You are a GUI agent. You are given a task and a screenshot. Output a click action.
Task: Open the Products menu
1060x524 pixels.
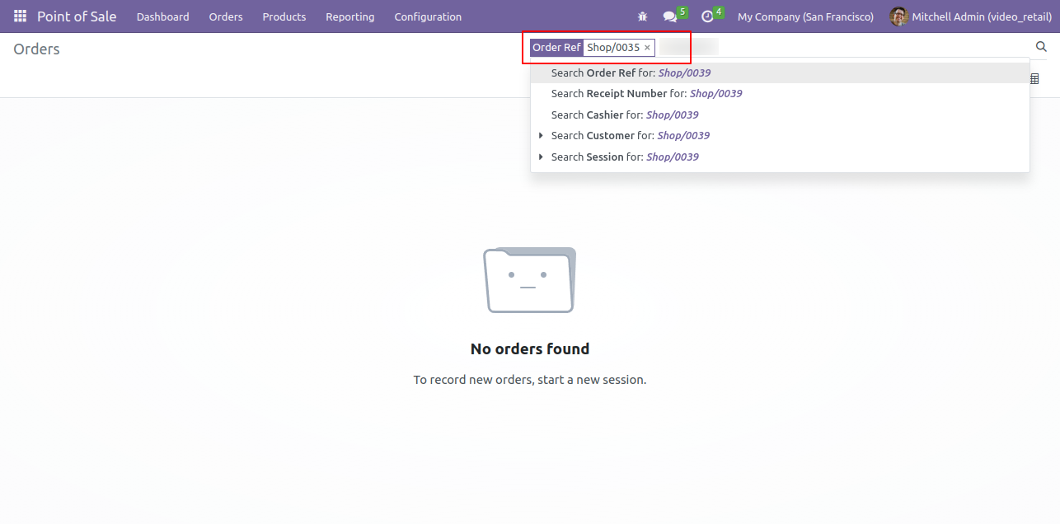click(x=284, y=16)
